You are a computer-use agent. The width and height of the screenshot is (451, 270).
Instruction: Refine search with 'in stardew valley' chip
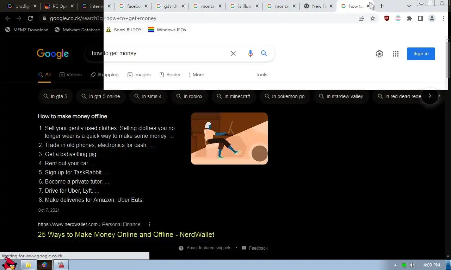coord(341,96)
